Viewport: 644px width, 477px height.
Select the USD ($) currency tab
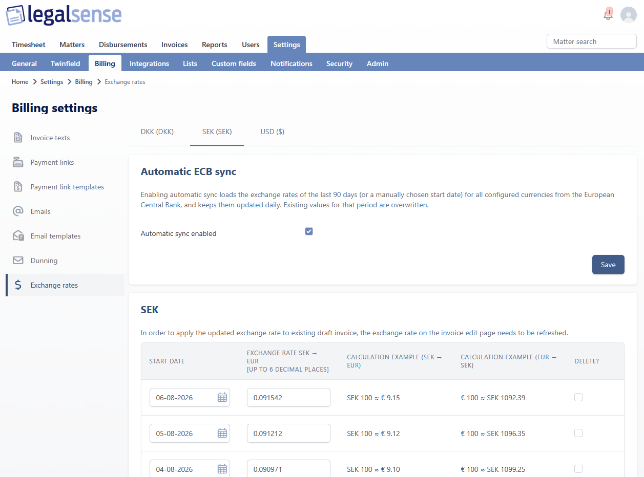pos(273,132)
